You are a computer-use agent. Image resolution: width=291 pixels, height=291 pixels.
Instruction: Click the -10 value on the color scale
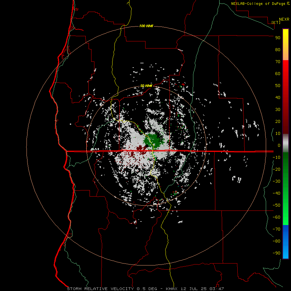[276, 157]
